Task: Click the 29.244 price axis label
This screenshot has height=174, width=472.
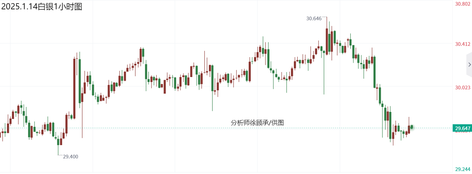Action: pyautogui.click(x=463, y=169)
